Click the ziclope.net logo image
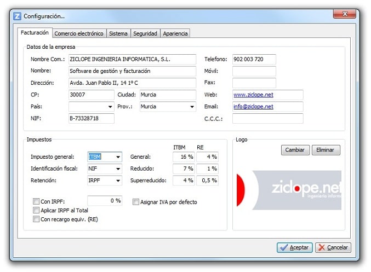This screenshot has width=371, height=272. pos(289,190)
